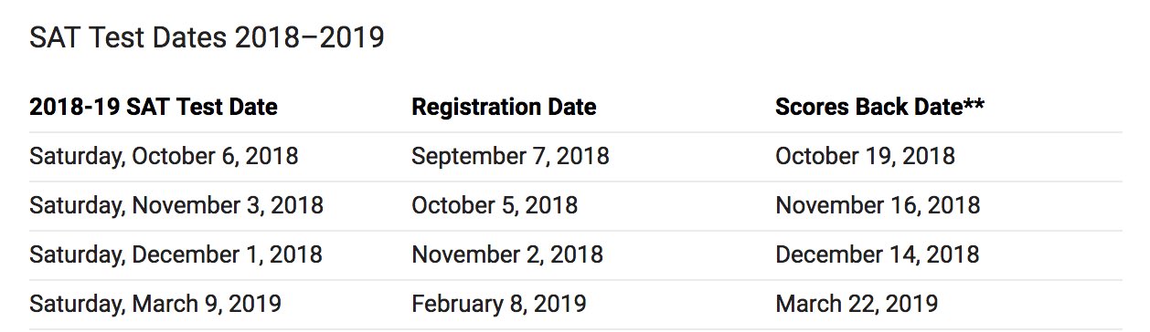The image size is (1150, 332).
Task: Click the December 14, 2018 scores date
Action: click(878, 254)
